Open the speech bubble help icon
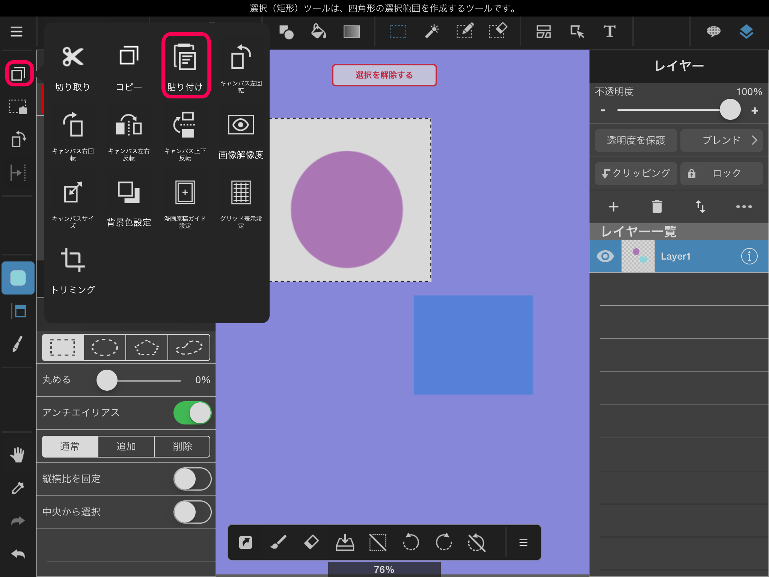 [x=713, y=32]
